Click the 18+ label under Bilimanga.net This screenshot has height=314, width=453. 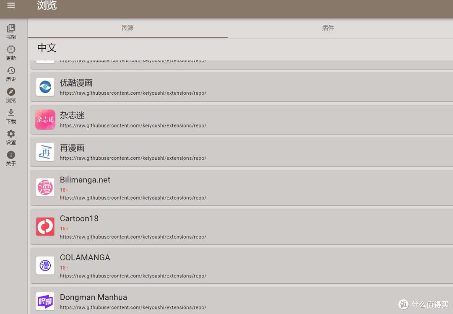pos(64,190)
